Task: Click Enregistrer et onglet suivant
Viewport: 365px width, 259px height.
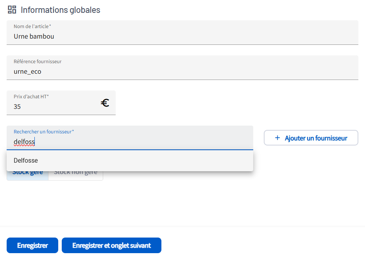Action: tap(111, 245)
